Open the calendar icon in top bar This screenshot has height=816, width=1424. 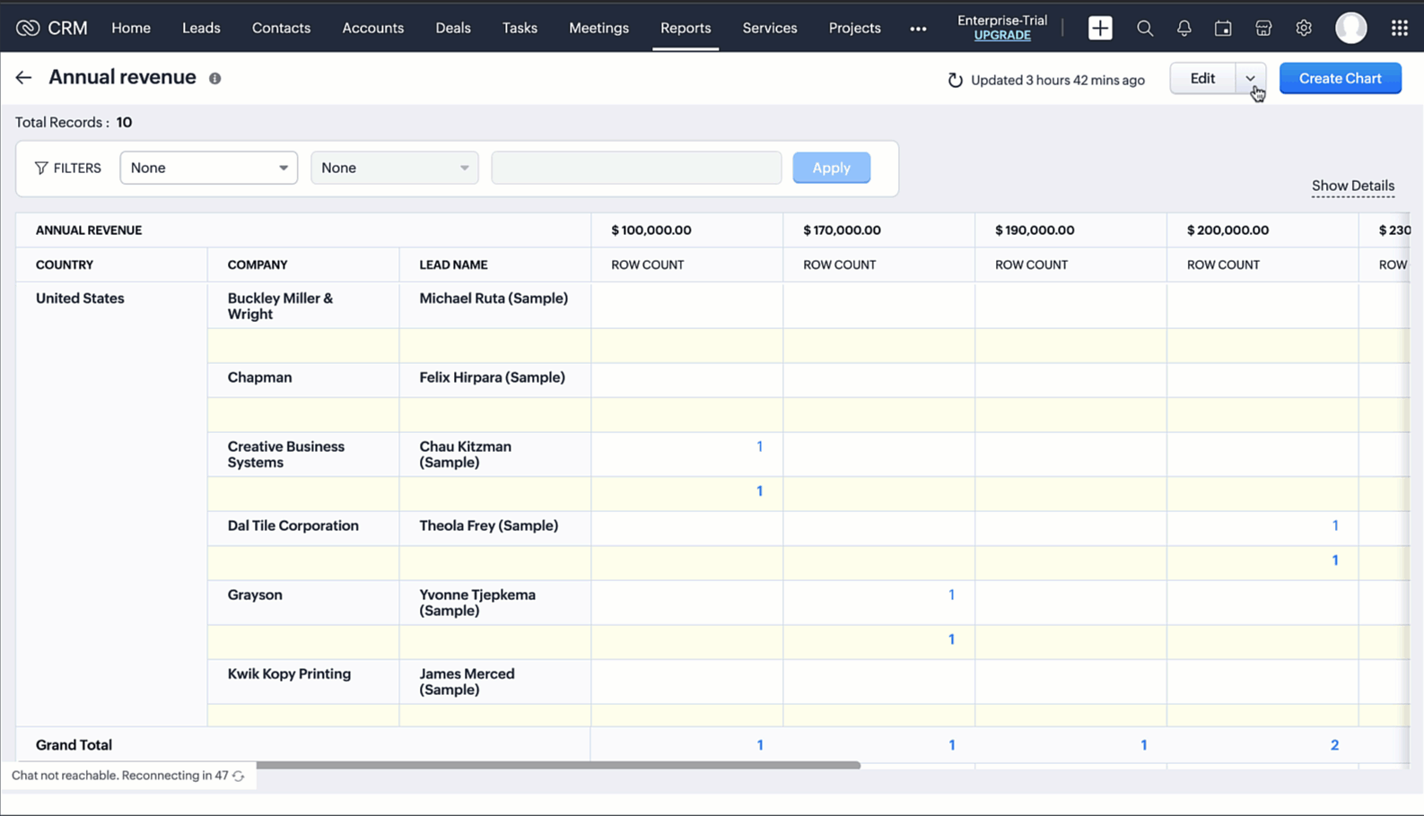click(x=1223, y=29)
